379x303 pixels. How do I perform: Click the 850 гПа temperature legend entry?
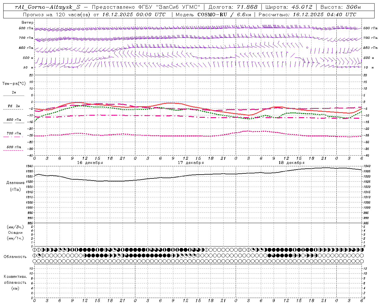tap(14, 120)
